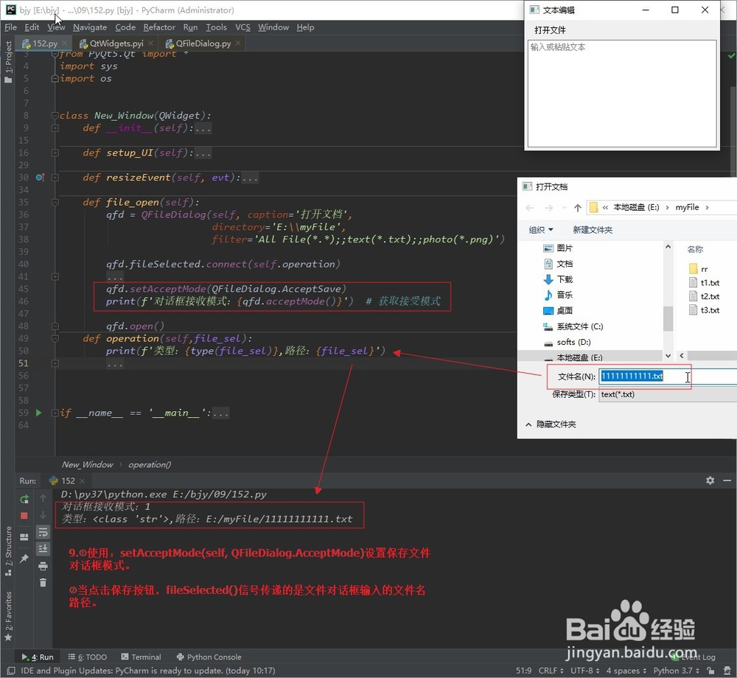The image size is (737, 678).
Task: Open the Refactor menu
Action: coord(159,27)
